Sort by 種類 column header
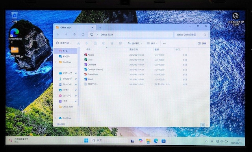Image resolution: width=252 pixels, height=152 pixels. tap(157, 49)
